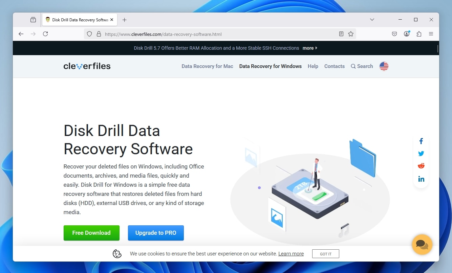Toggle reader view icon

341,34
